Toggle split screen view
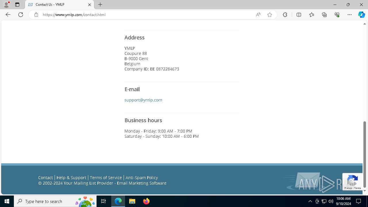Viewport: 368px width, 207px height. (x=299, y=15)
